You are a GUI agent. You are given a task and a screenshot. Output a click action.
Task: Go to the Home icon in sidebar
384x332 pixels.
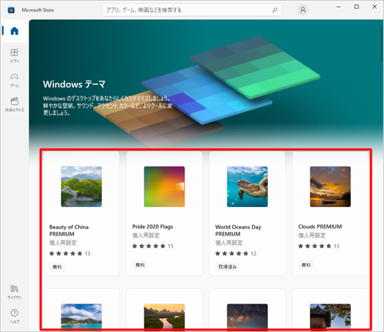(15, 31)
